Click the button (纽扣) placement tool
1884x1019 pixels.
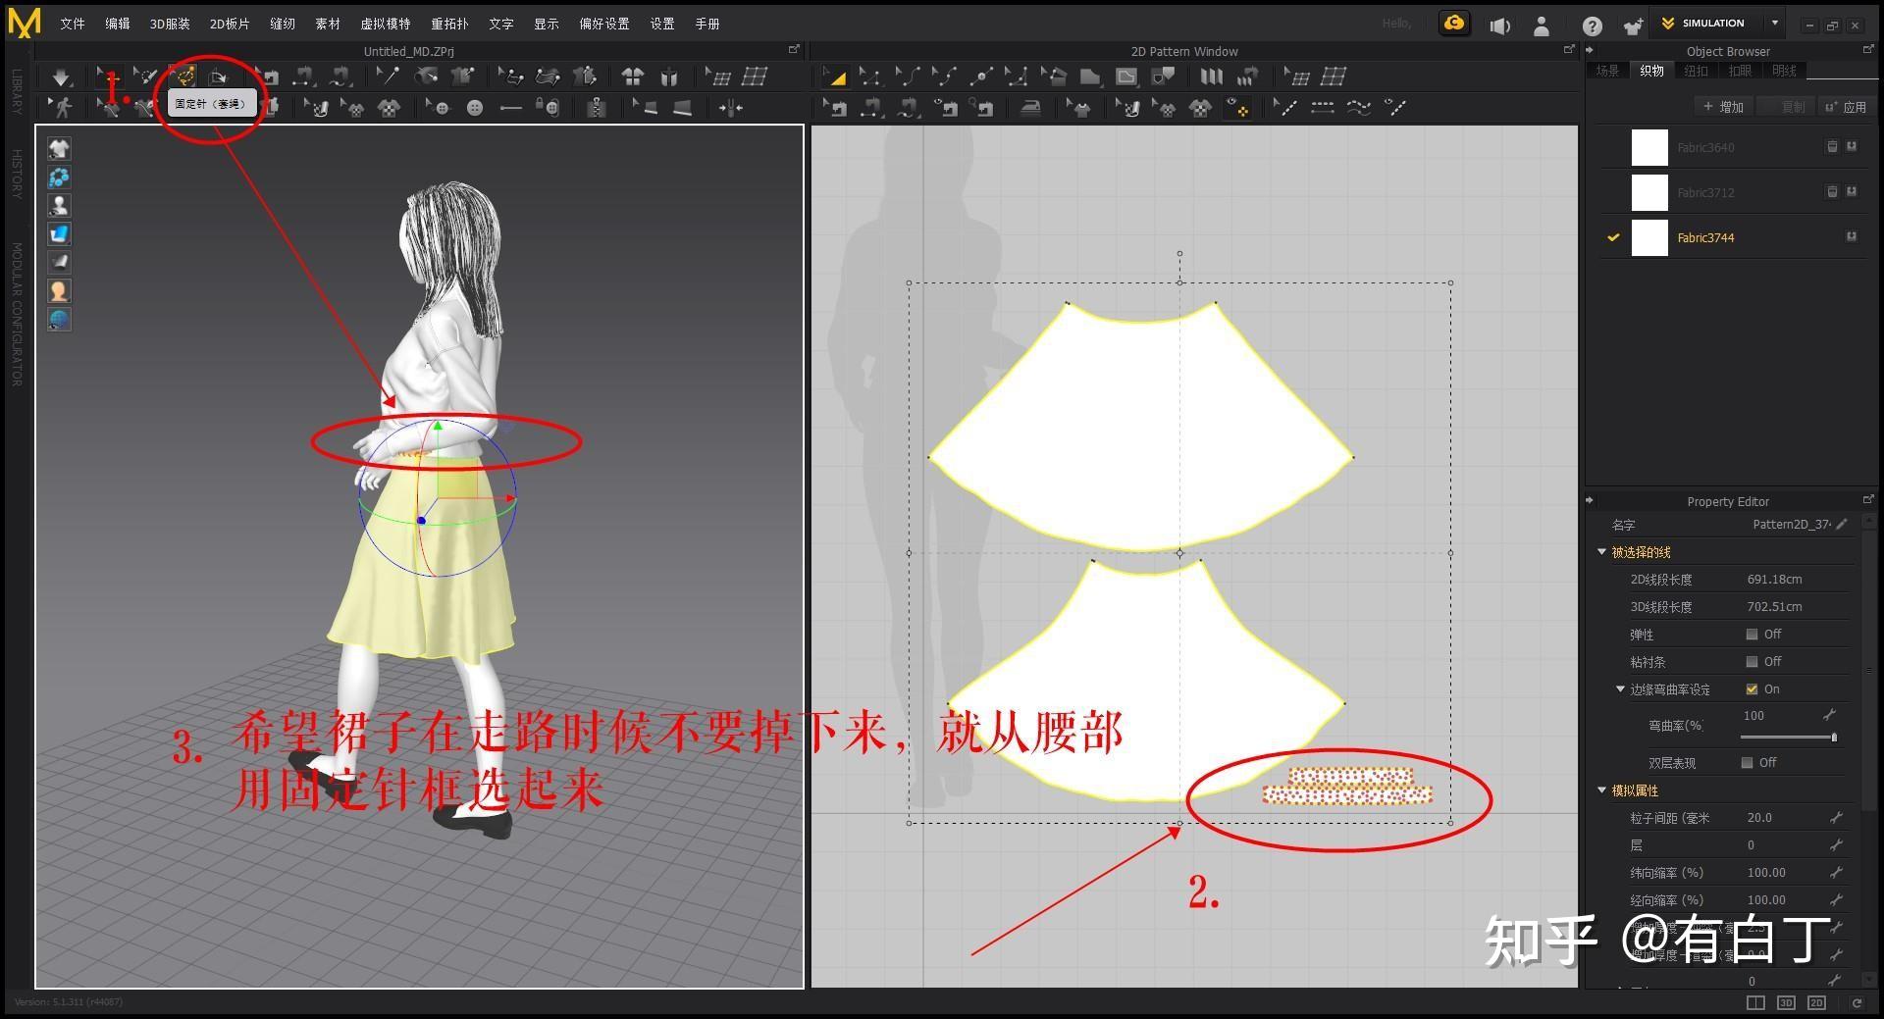click(475, 108)
